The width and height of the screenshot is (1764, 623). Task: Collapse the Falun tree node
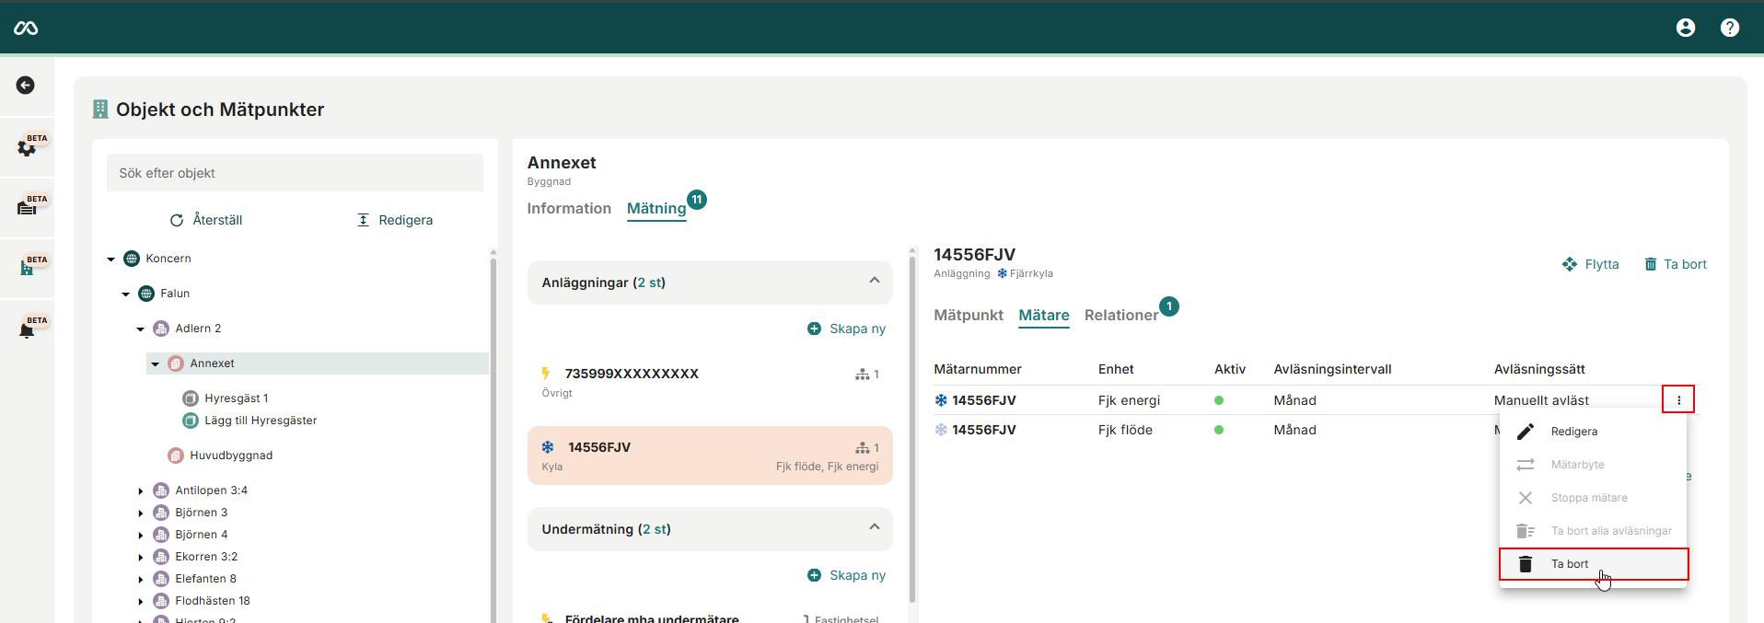[x=126, y=294]
